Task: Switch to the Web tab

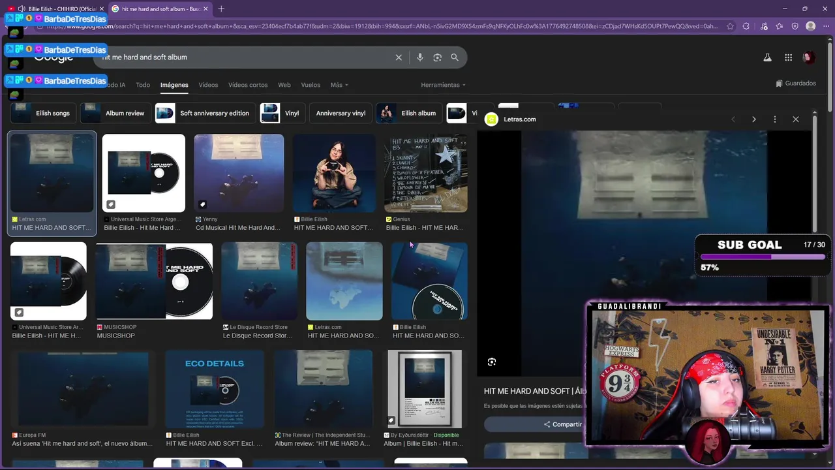Action: coord(284,85)
